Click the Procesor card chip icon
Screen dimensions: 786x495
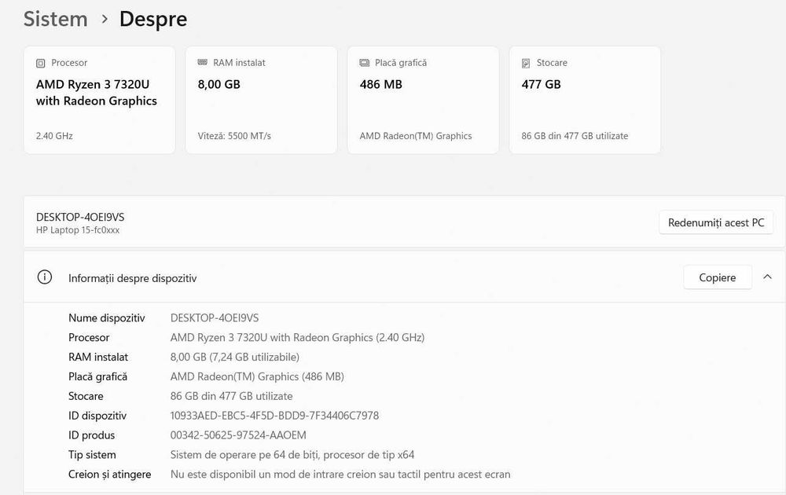pyautogui.click(x=41, y=63)
